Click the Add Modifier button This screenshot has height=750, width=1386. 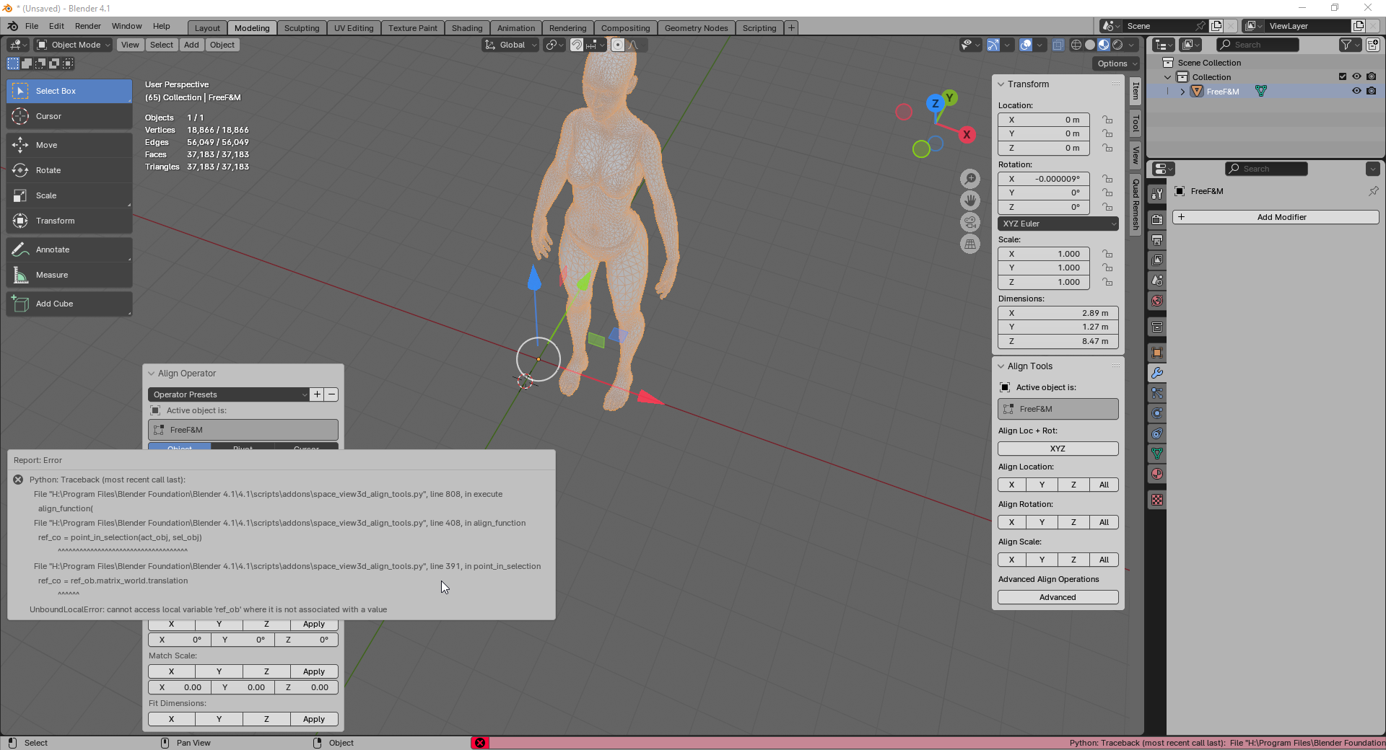[x=1276, y=217]
